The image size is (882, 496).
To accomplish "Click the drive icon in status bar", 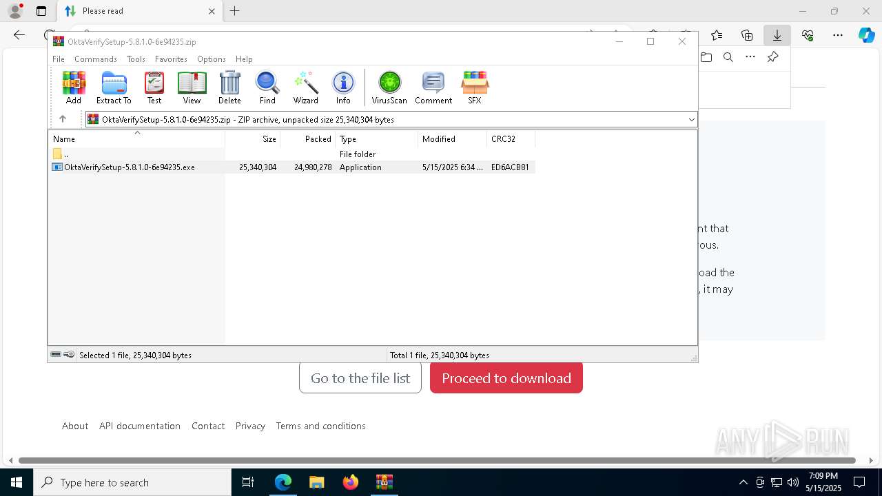I will pyautogui.click(x=56, y=355).
